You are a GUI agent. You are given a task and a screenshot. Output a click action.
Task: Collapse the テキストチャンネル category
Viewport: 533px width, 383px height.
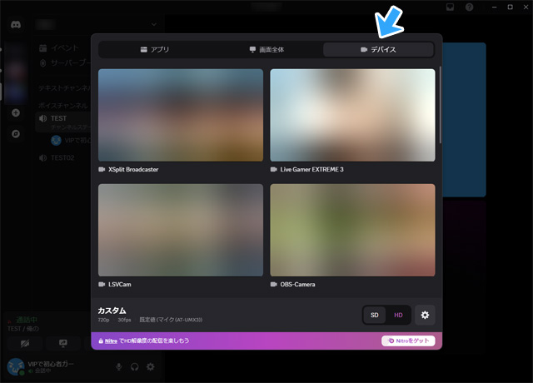[64, 88]
